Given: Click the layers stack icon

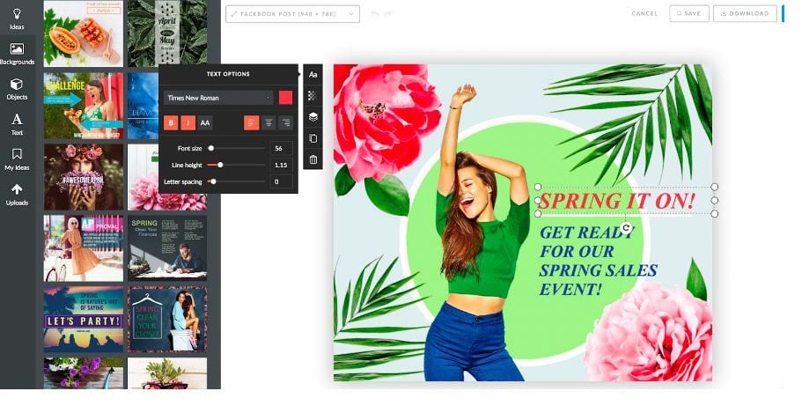Looking at the screenshot, I should tap(313, 117).
